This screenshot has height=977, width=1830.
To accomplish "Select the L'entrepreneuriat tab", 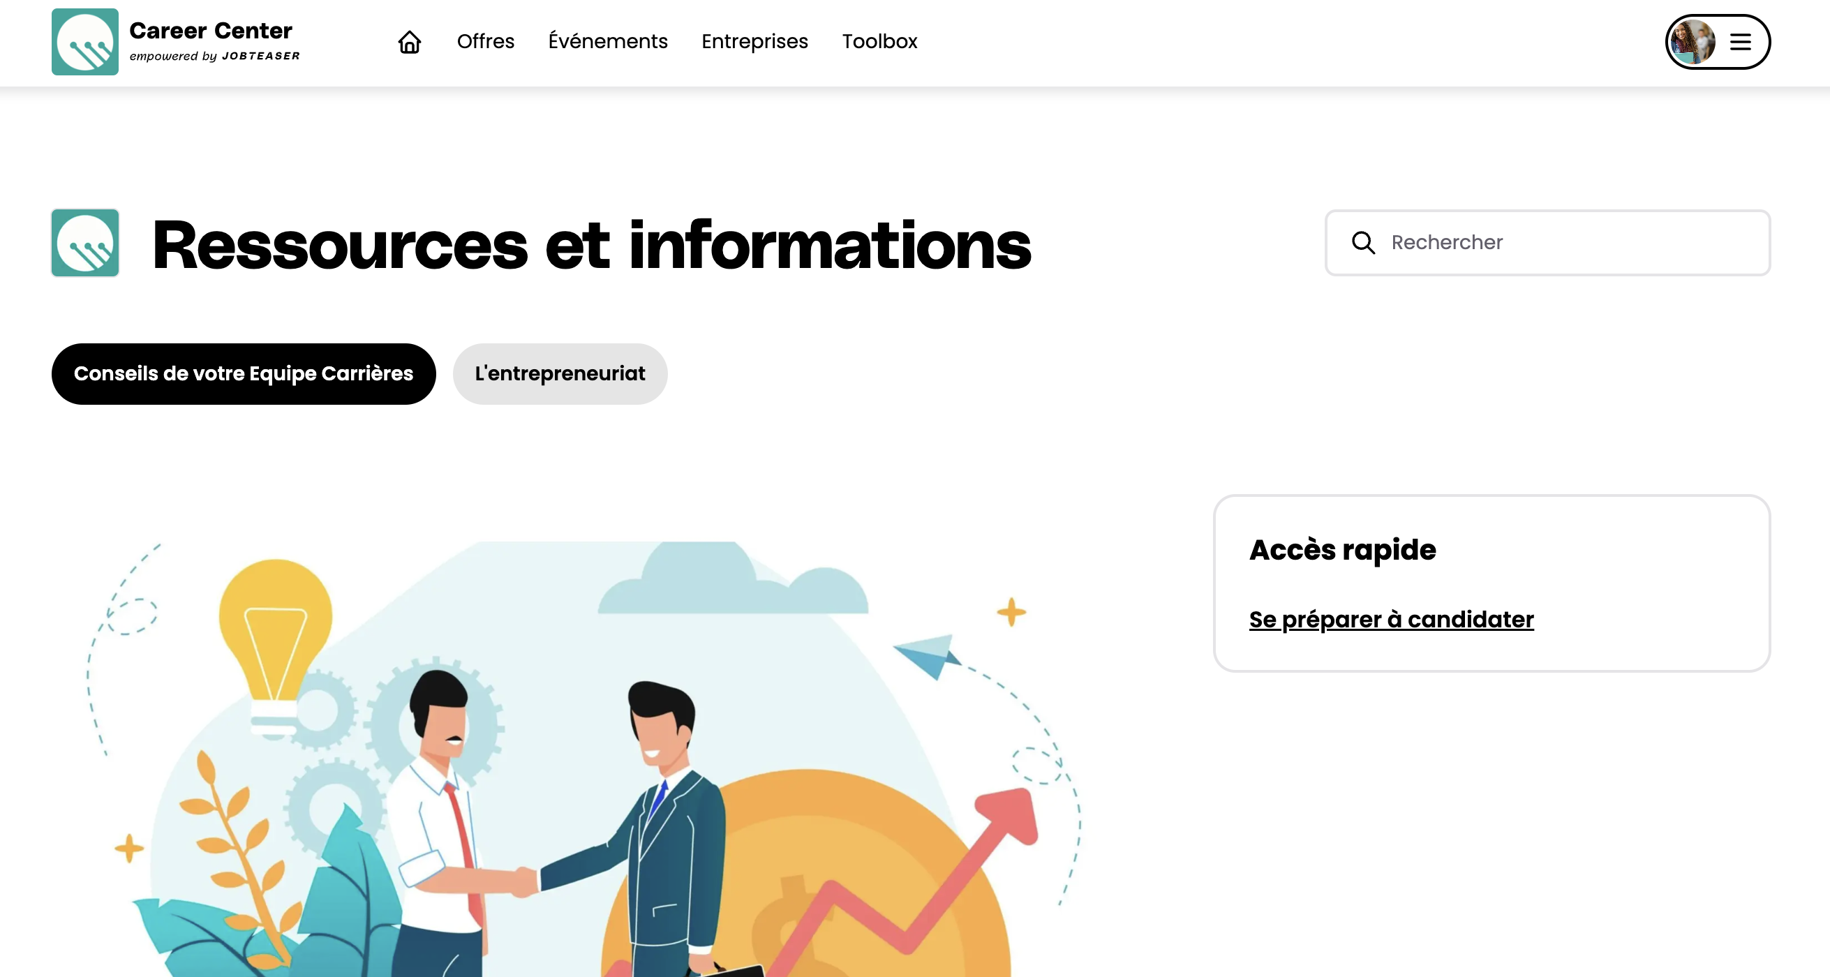I will (x=560, y=374).
